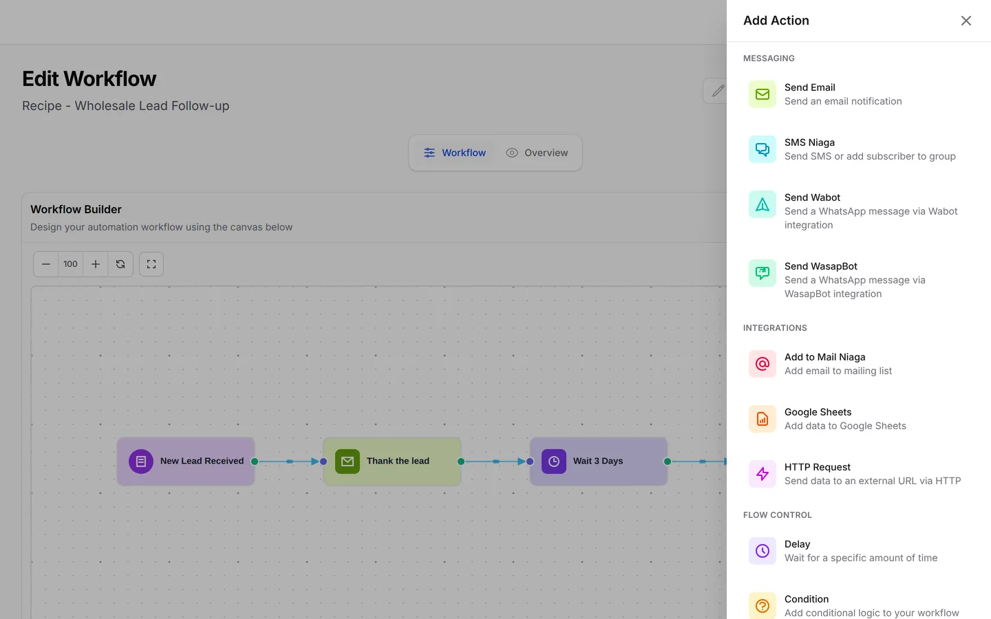
Task: Click the output connector of New Lead Received
Action: coord(255,461)
